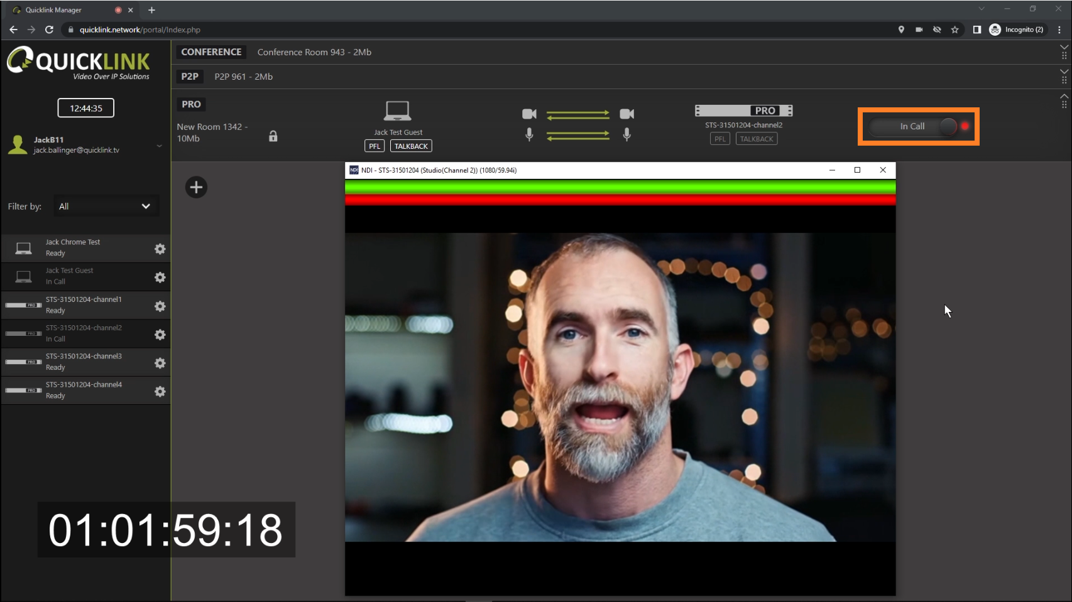This screenshot has height=602, width=1072.
Task: Bookmark this page with the star icon
Action: [954, 30]
